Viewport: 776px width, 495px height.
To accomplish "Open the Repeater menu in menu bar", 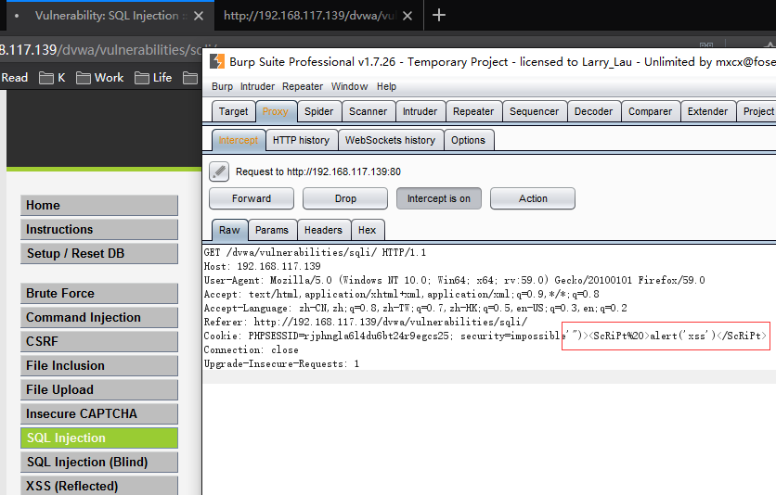I will [303, 86].
